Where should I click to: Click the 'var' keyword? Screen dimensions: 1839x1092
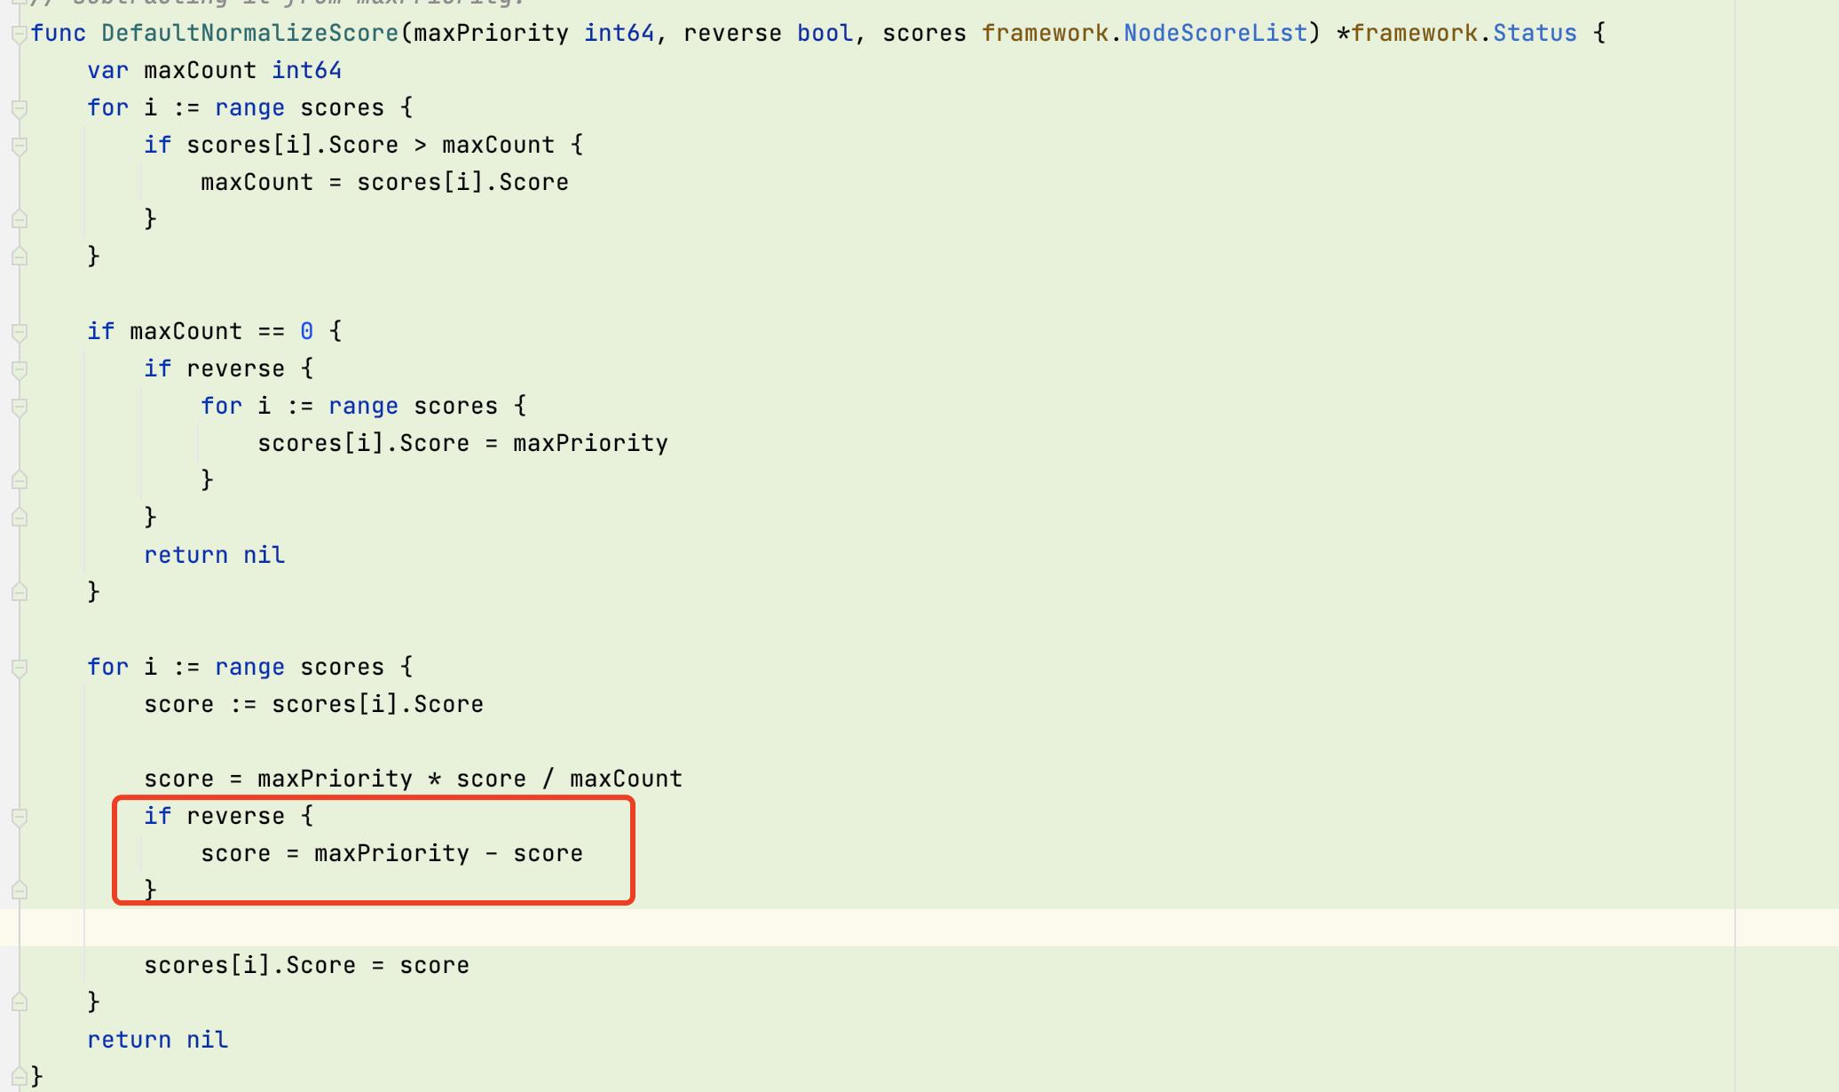tap(108, 71)
